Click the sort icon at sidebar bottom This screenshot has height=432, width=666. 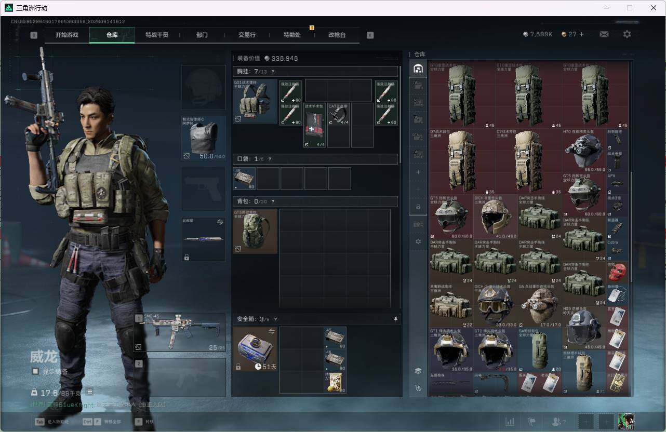(x=418, y=388)
